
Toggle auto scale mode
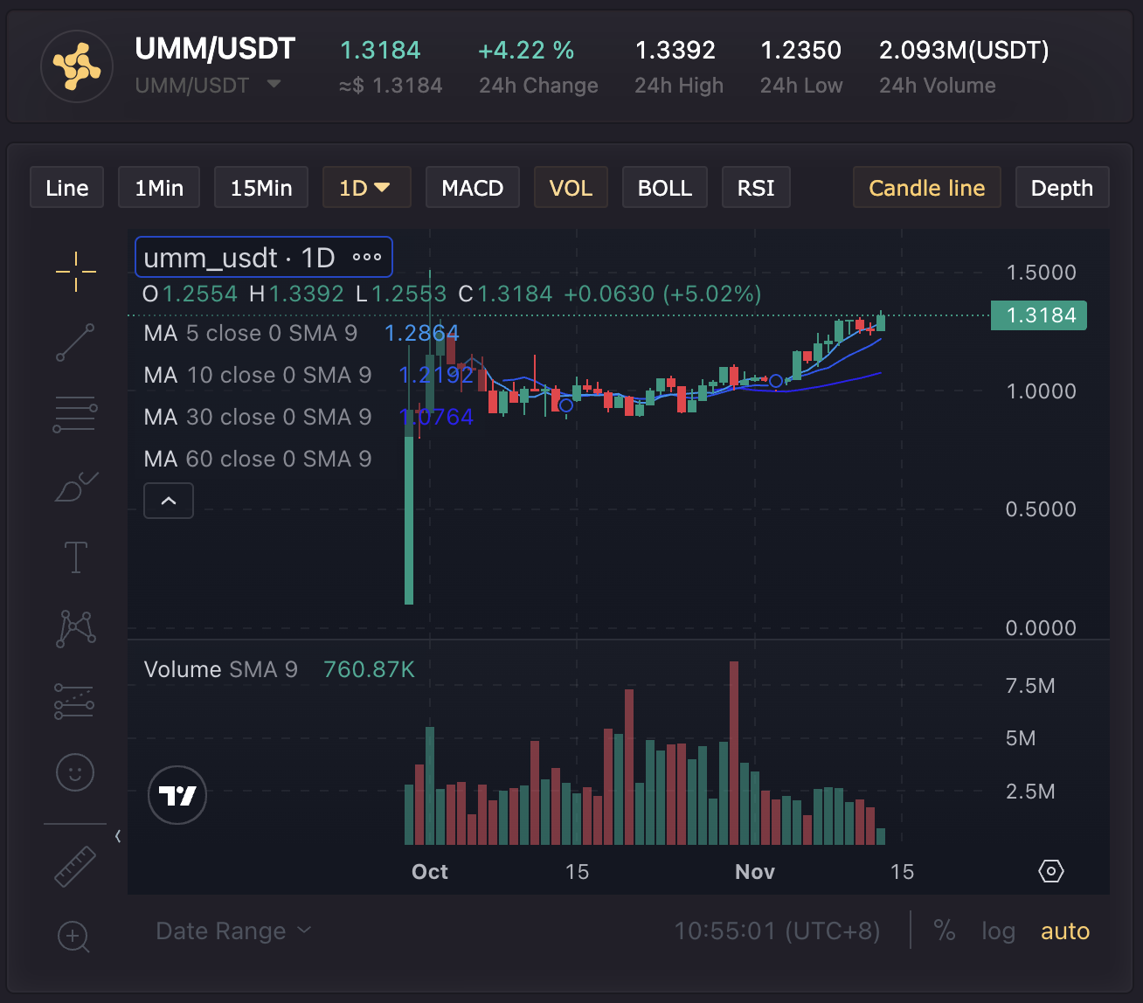pyautogui.click(x=1065, y=931)
